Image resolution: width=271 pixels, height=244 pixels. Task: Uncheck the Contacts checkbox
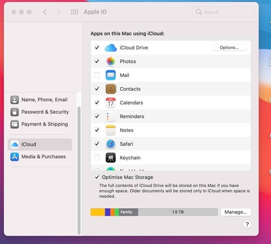point(97,89)
